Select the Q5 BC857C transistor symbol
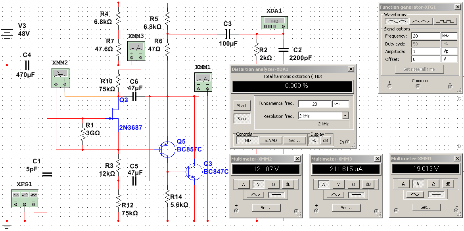This screenshot has height=231, width=464. click(x=167, y=150)
